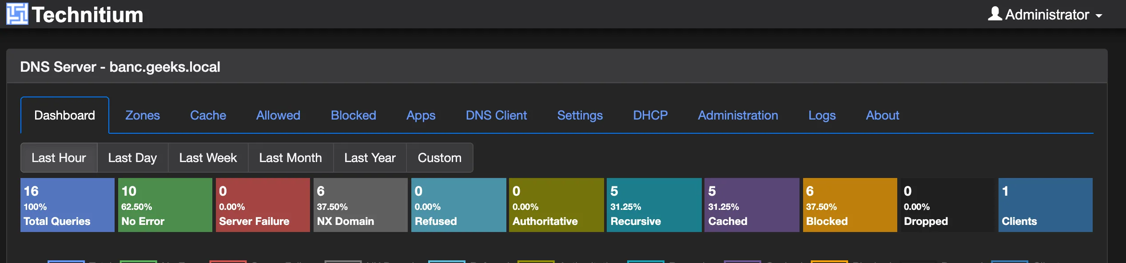The width and height of the screenshot is (1126, 263).
Task: Click the 'DNS Server - banc.geeks.local' heading
Action: tap(120, 67)
